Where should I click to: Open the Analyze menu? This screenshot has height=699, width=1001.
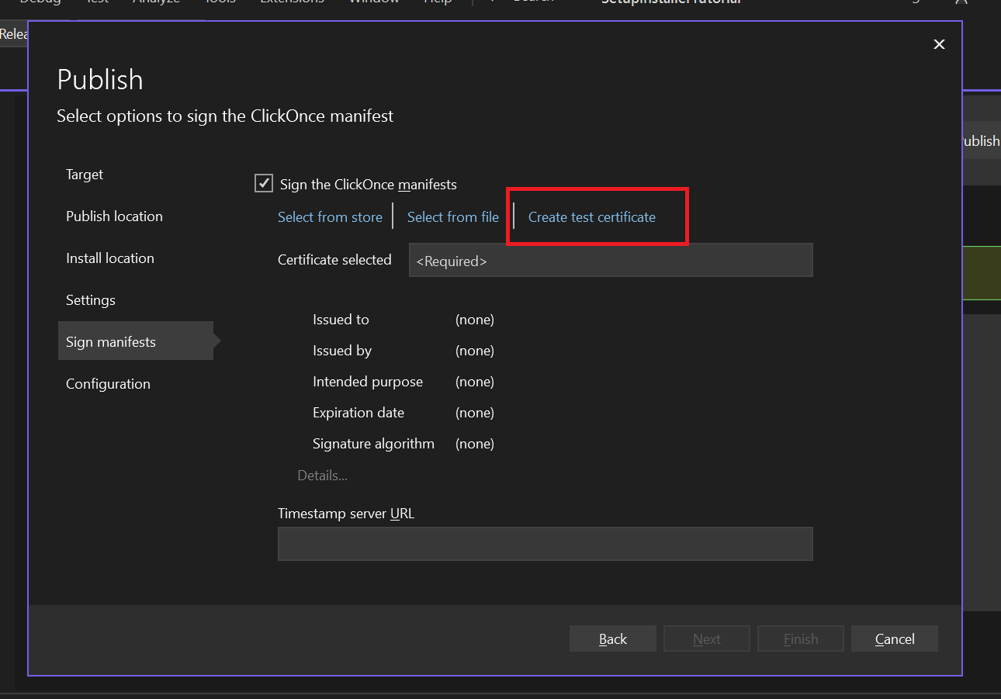157,2
